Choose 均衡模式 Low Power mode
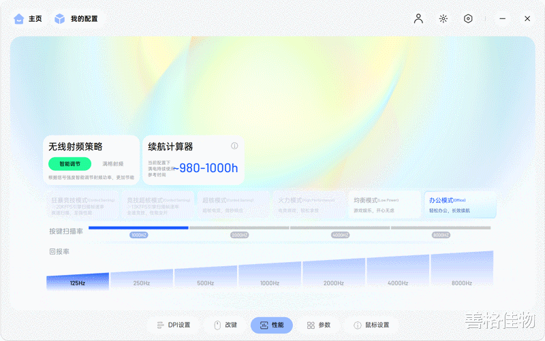The image size is (545, 341). point(384,205)
